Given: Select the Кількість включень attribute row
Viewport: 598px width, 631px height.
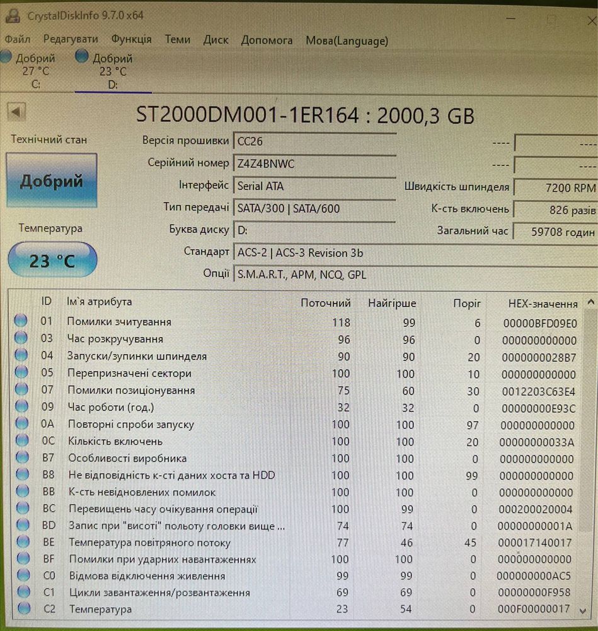Looking at the screenshot, I should click(297, 442).
